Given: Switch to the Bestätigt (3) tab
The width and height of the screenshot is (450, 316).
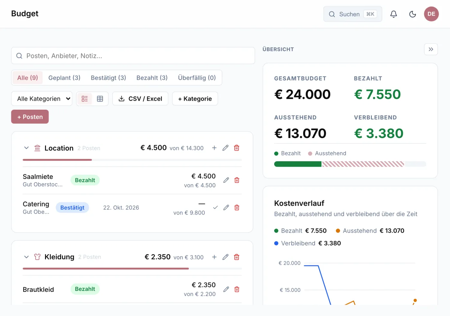Looking at the screenshot, I should 108,78.
